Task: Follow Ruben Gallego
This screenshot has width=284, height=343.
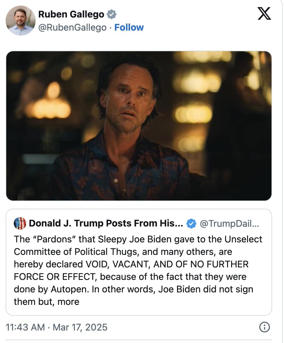Action: click(129, 27)
